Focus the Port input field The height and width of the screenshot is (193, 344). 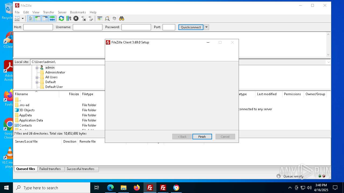point(169,27)
